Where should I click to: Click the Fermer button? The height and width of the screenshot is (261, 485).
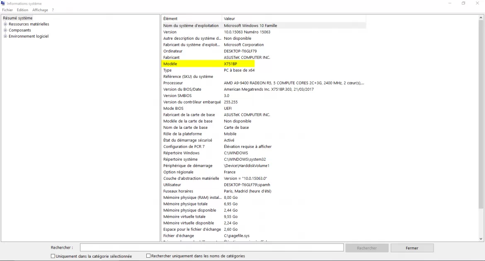412,247
